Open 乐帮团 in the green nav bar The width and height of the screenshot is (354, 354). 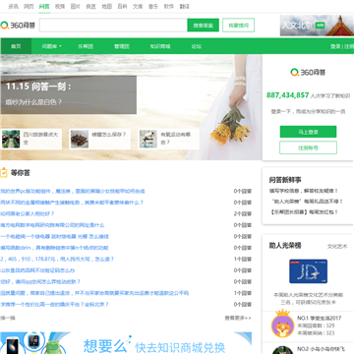86,46
